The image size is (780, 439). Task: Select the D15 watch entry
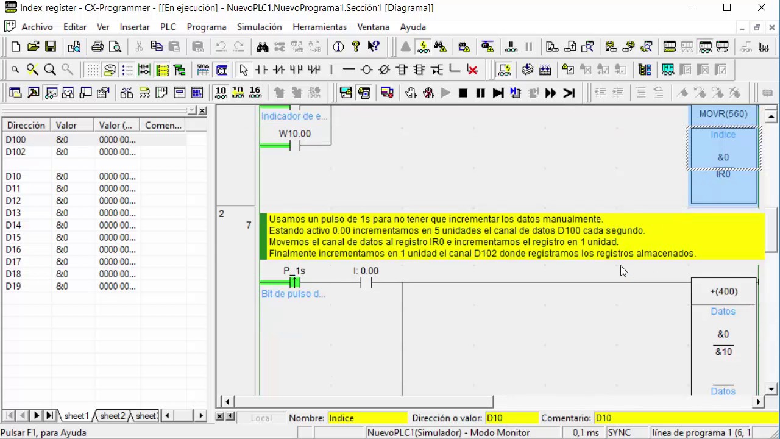94,237
